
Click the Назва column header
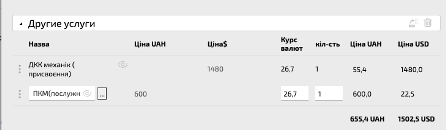[39, 44]
